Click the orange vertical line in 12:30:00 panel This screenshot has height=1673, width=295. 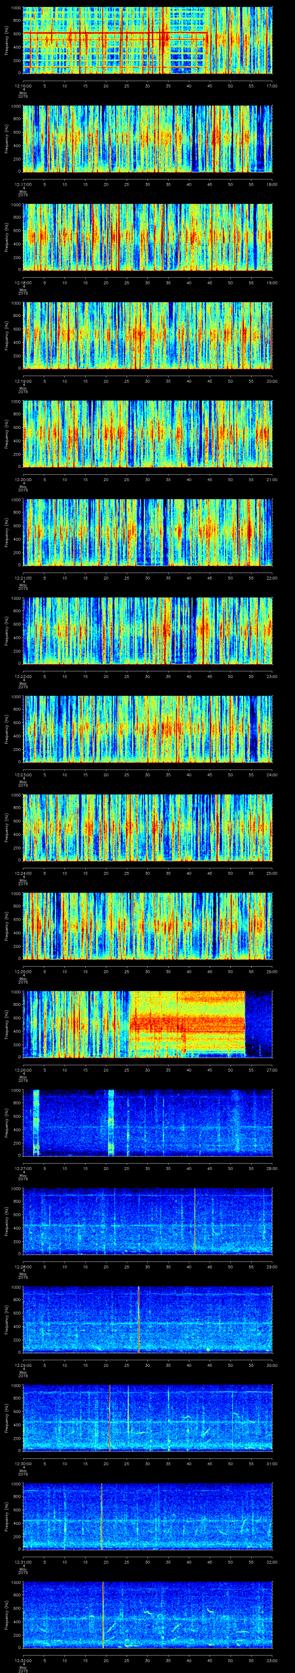[109, 1418]
